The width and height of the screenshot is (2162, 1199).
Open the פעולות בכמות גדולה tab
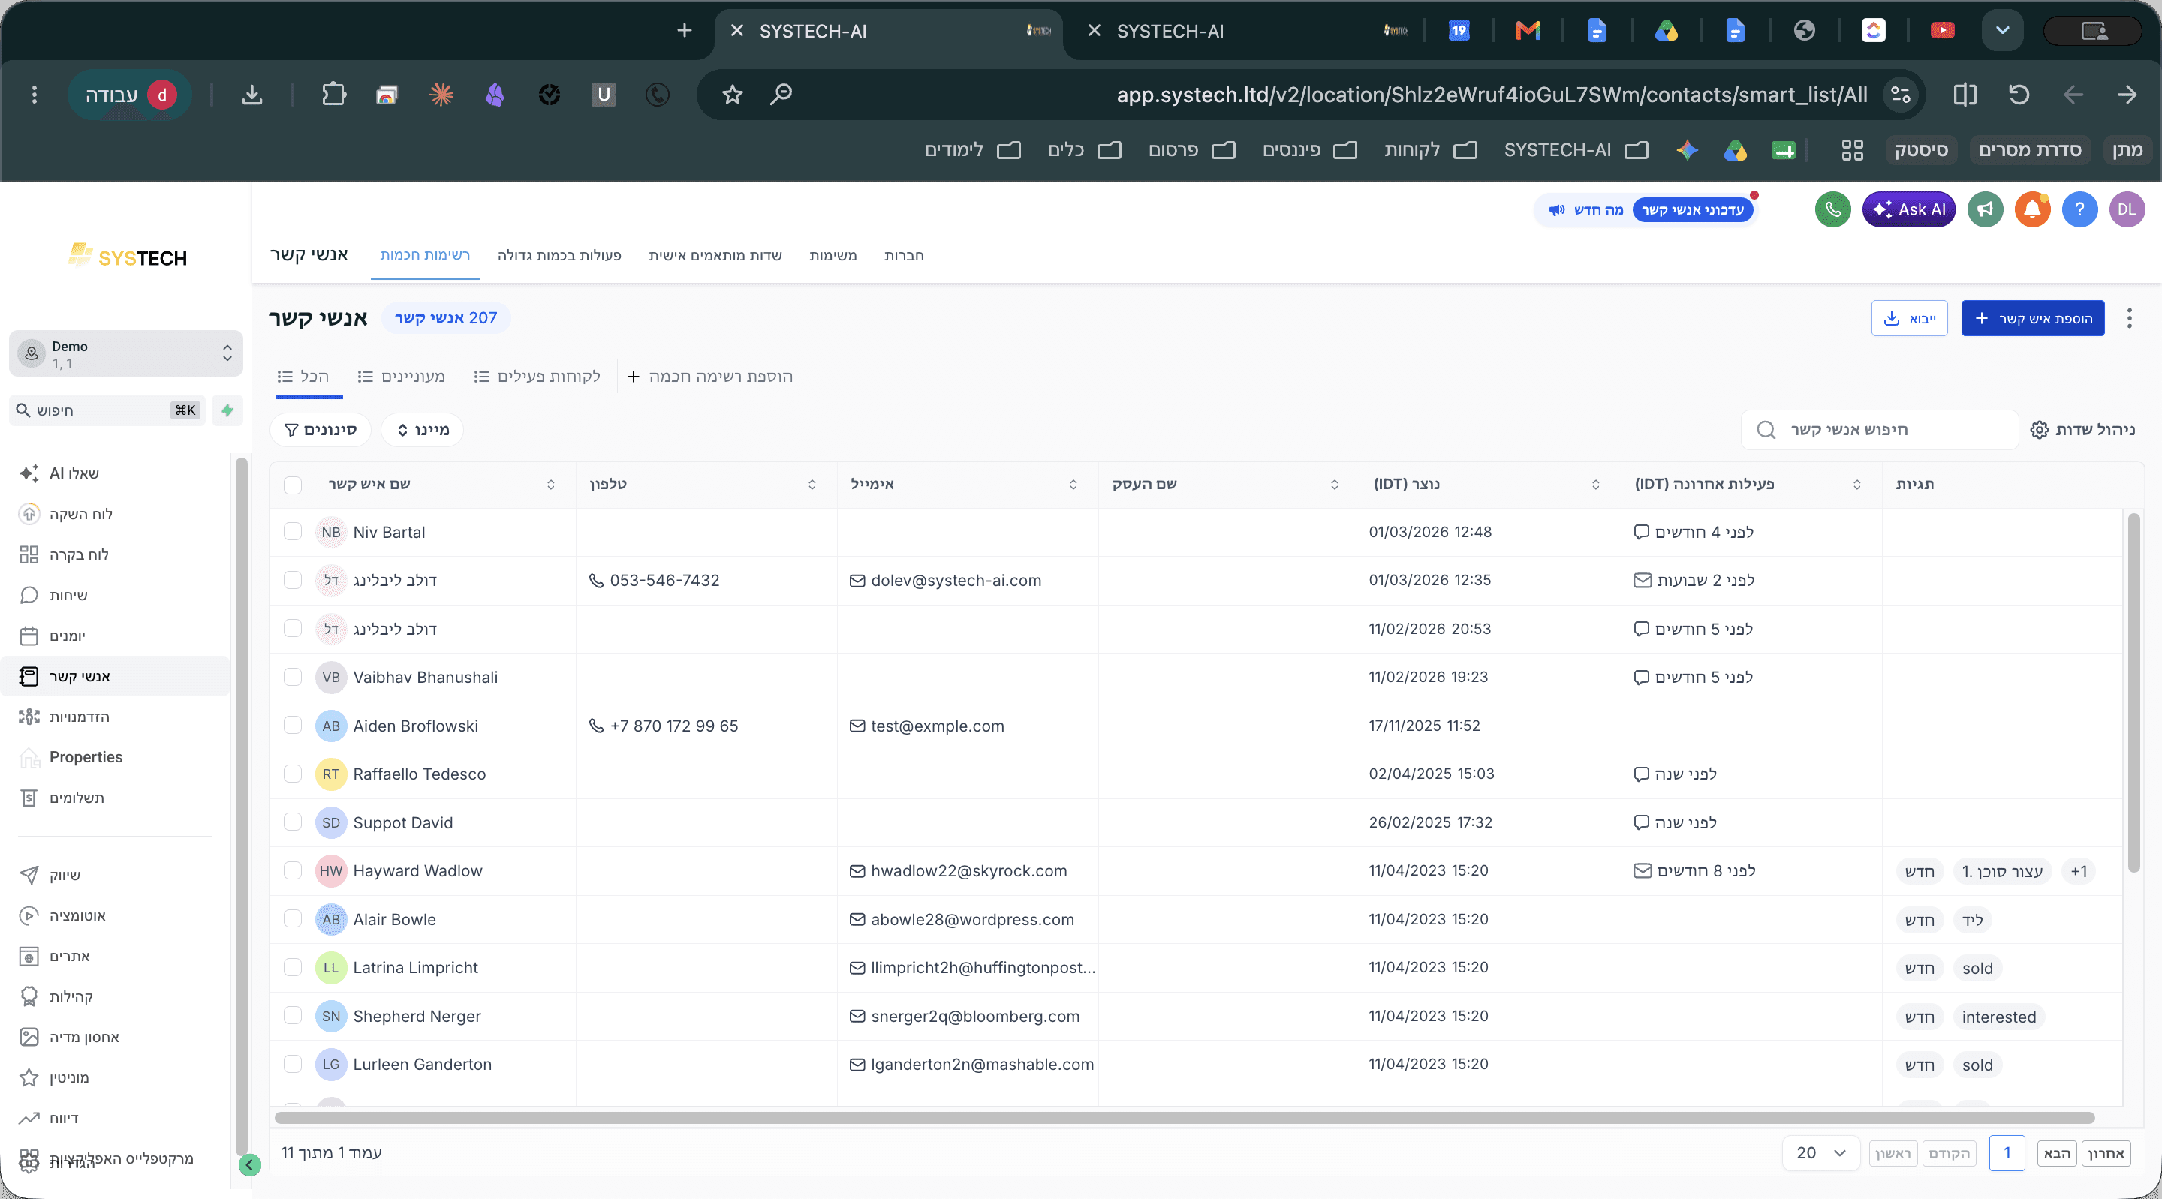tap(559, 255)
